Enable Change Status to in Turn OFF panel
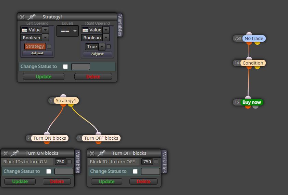The height and width of the screenshot is (195, 288). point(135,171)
